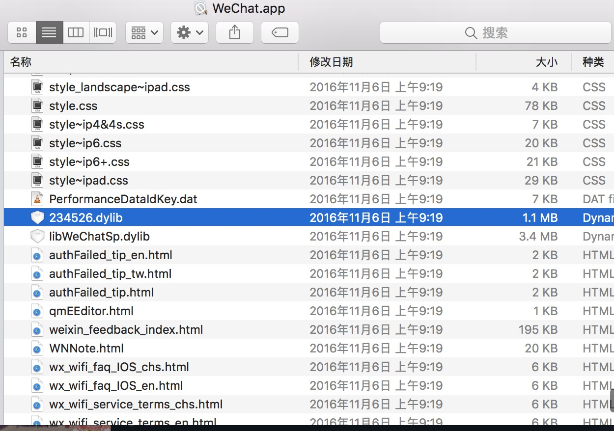The image size is (614, 431).
Task: Click Safari icon of WNNote.html
Action: (x=37, y=349)
